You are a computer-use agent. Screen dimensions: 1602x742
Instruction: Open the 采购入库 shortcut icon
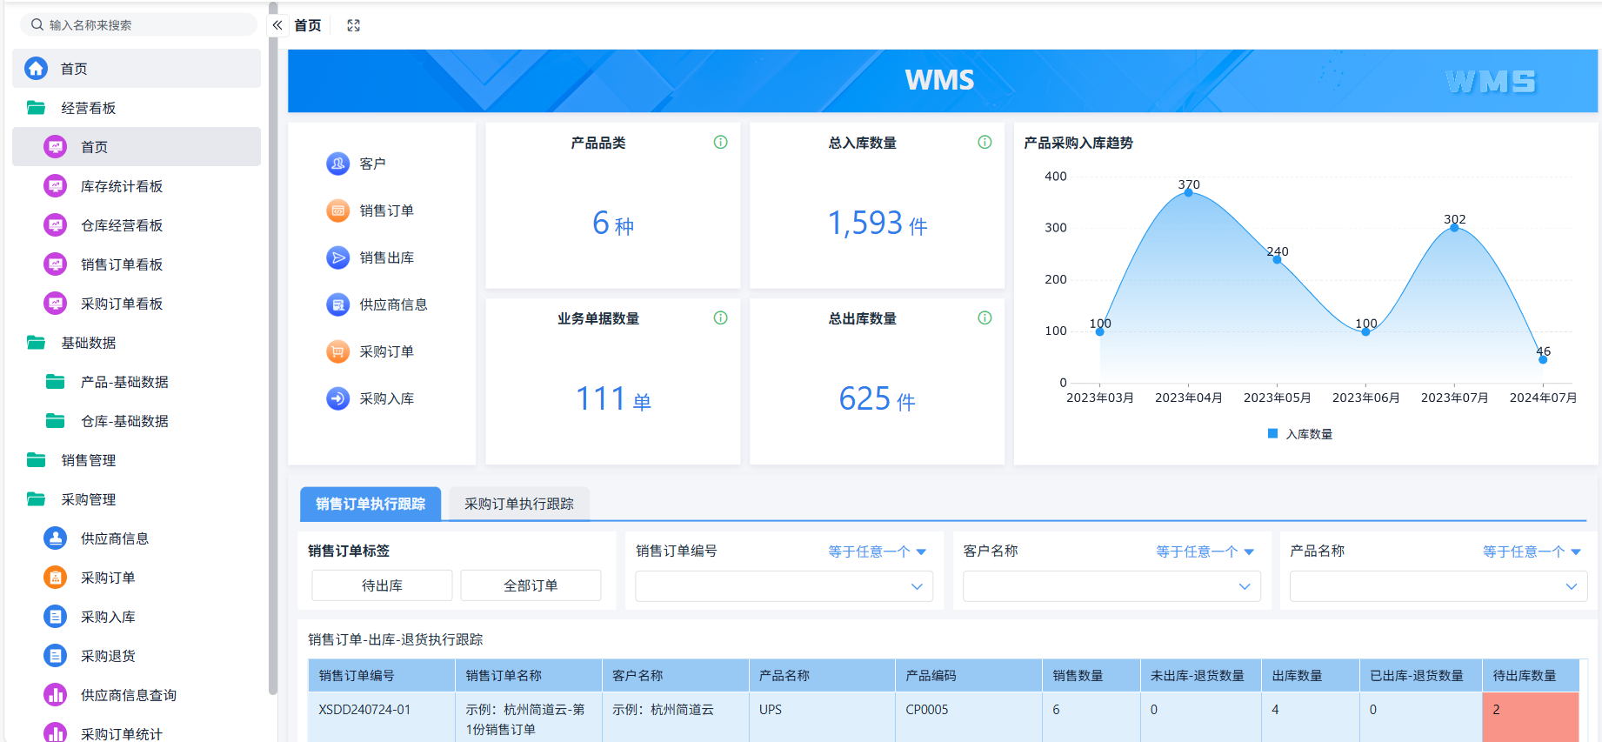click(x=337, y=398)
